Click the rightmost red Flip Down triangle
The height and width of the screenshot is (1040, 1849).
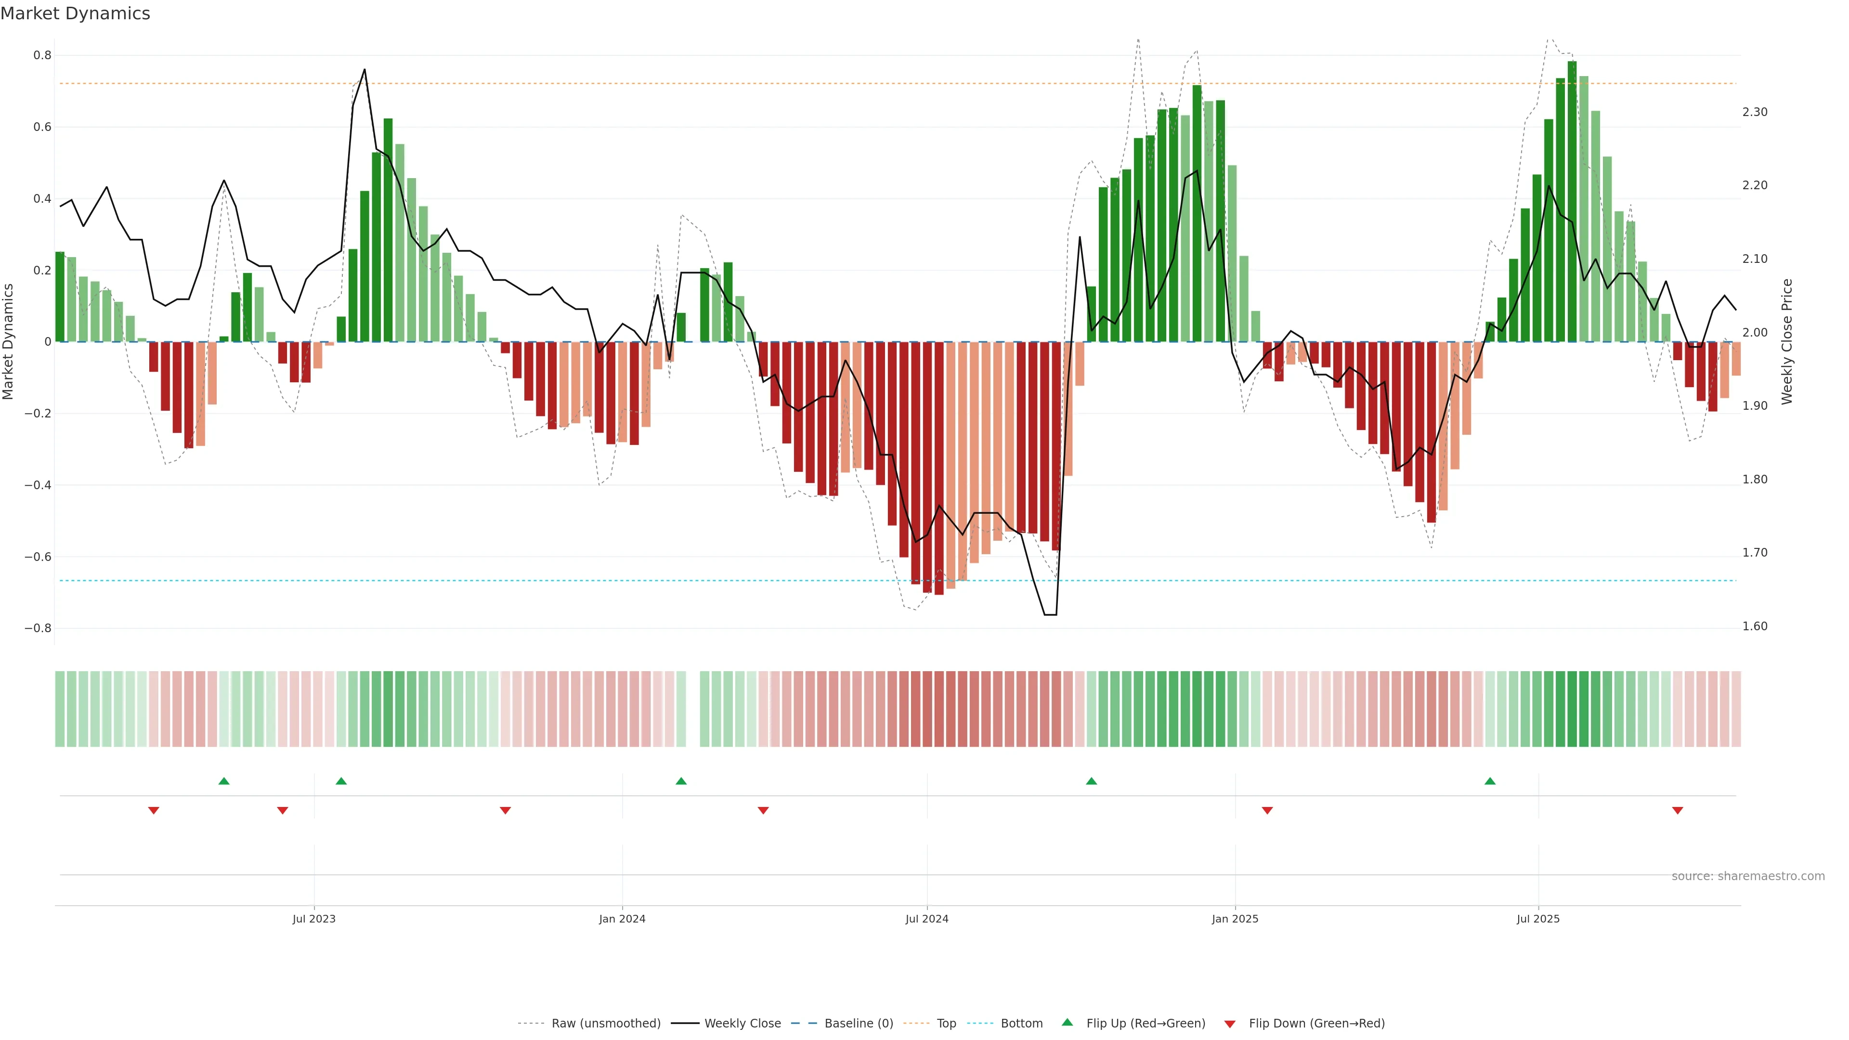(1678, 810)
